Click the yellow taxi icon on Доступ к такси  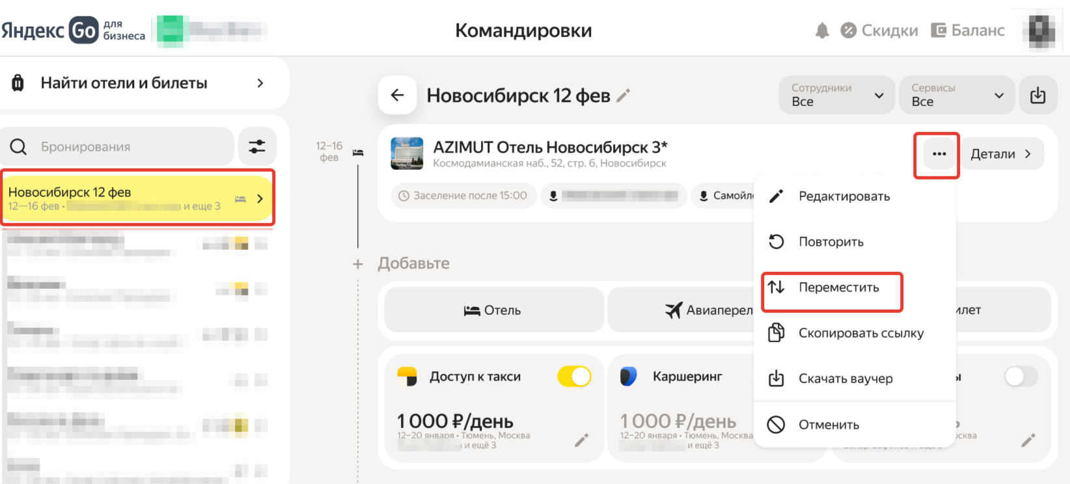pyautogui.click(x=407, y=377)
